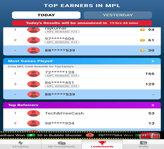Viewport: 164px width, 149px height.
Task: Tap the avatar in the winners ticker
Action: [x=90, y=135]
